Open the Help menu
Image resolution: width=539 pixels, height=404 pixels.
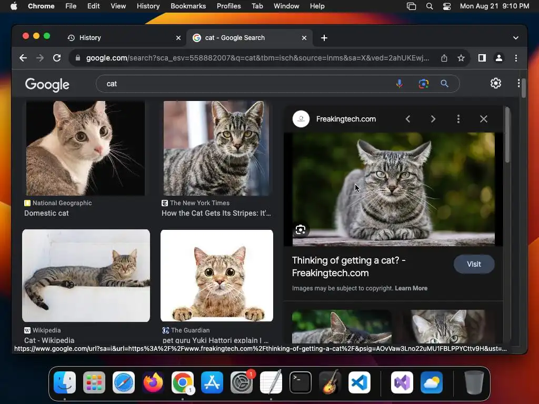tap(317, 6)
